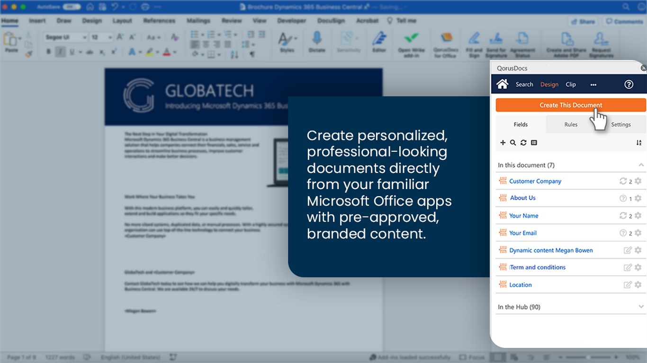This screenshot has height=363, width=647.
Task: Click Send for Signature ribbon icon
Action: click(496, 45)
